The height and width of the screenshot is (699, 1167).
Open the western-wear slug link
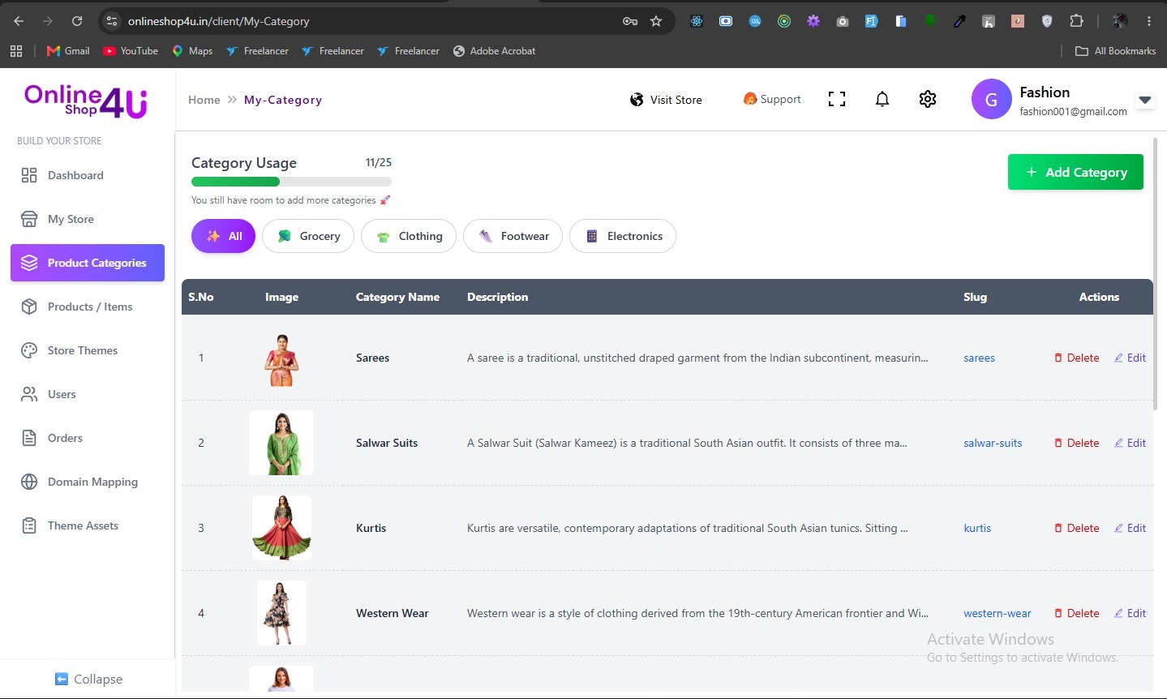pos(998,613)
